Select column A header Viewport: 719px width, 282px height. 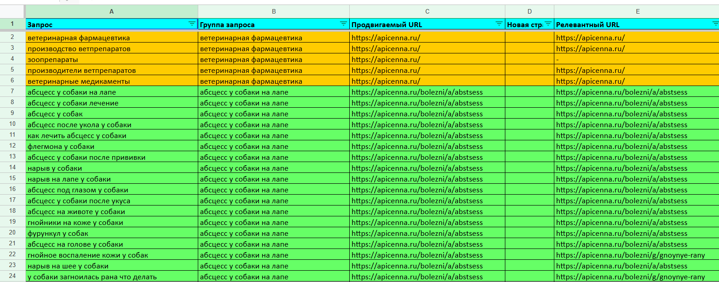pyautogui.click(x=112, y=11)
